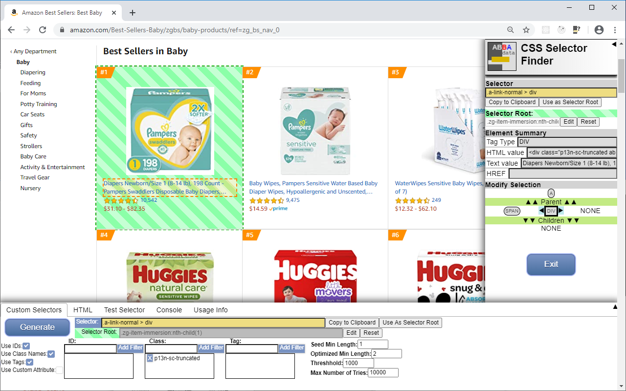Go back in browser history
Viewport: 626px width, 391px height.
(12, 30)
